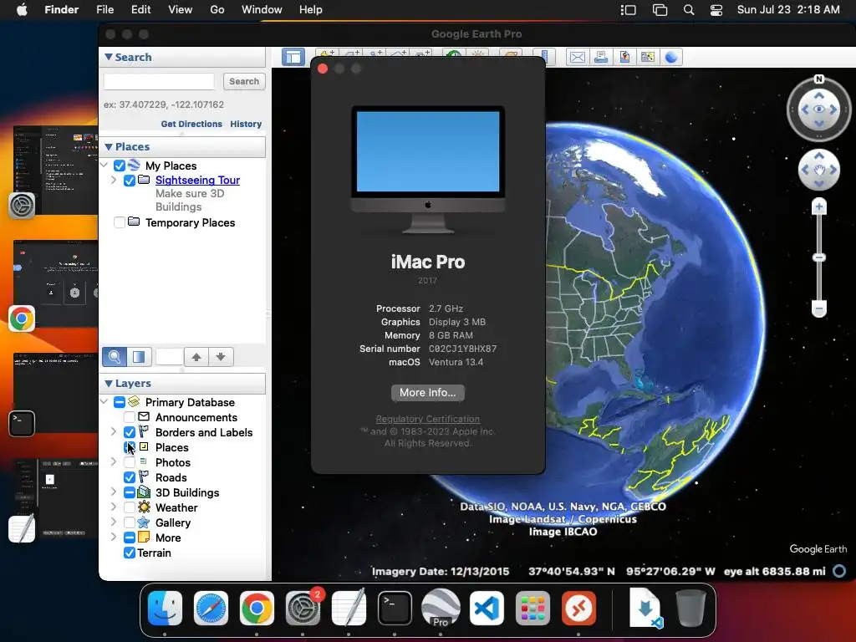Collapse the Places panel header triangle
The width and height of the screenshot is (856, 642).
click(x=108, y=146)
